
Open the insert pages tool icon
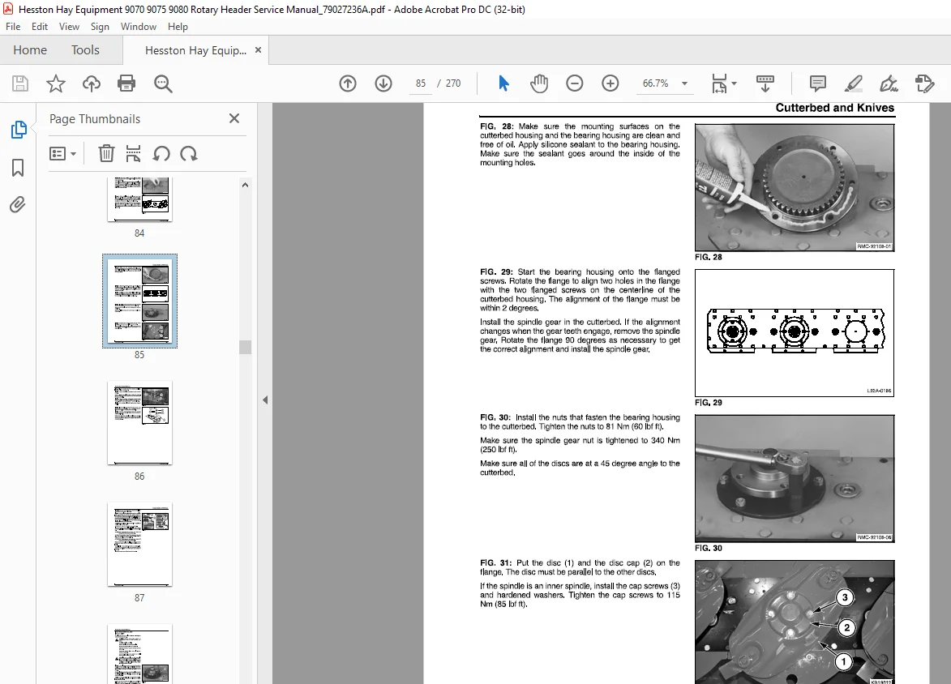(x=133, y=153)
